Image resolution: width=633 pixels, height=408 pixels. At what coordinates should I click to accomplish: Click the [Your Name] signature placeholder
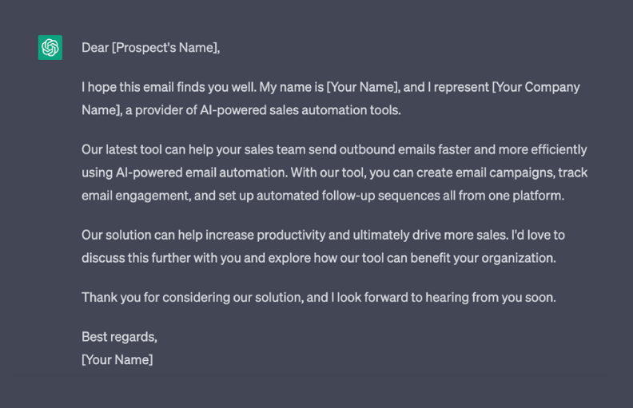point(117,359)
